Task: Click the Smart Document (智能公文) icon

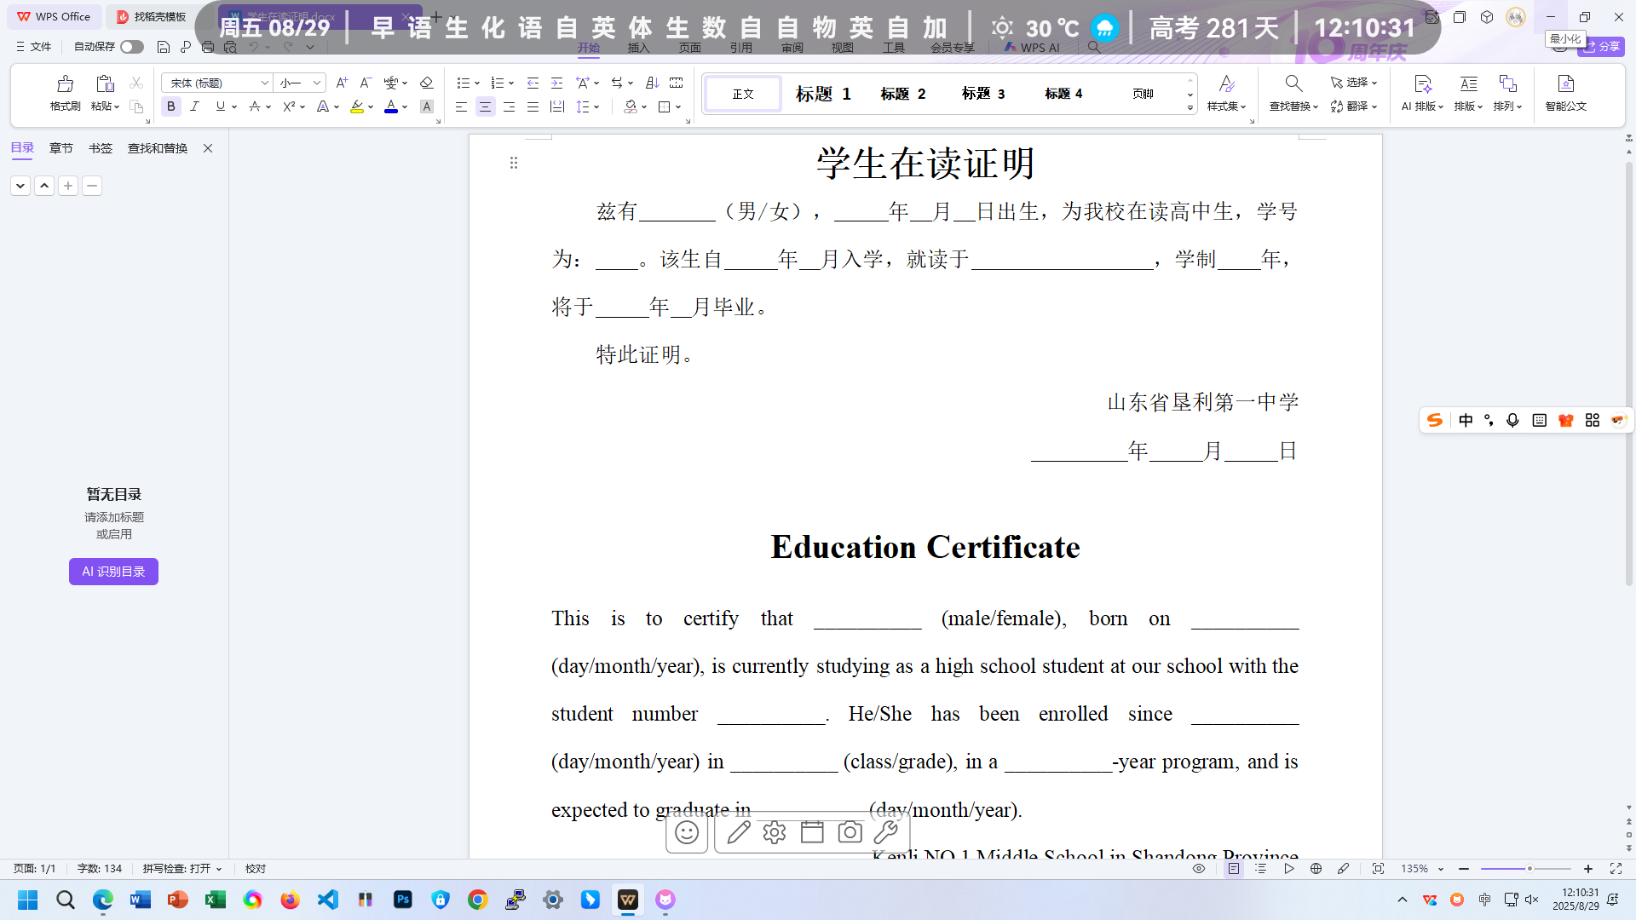Action: [1565, 84]
